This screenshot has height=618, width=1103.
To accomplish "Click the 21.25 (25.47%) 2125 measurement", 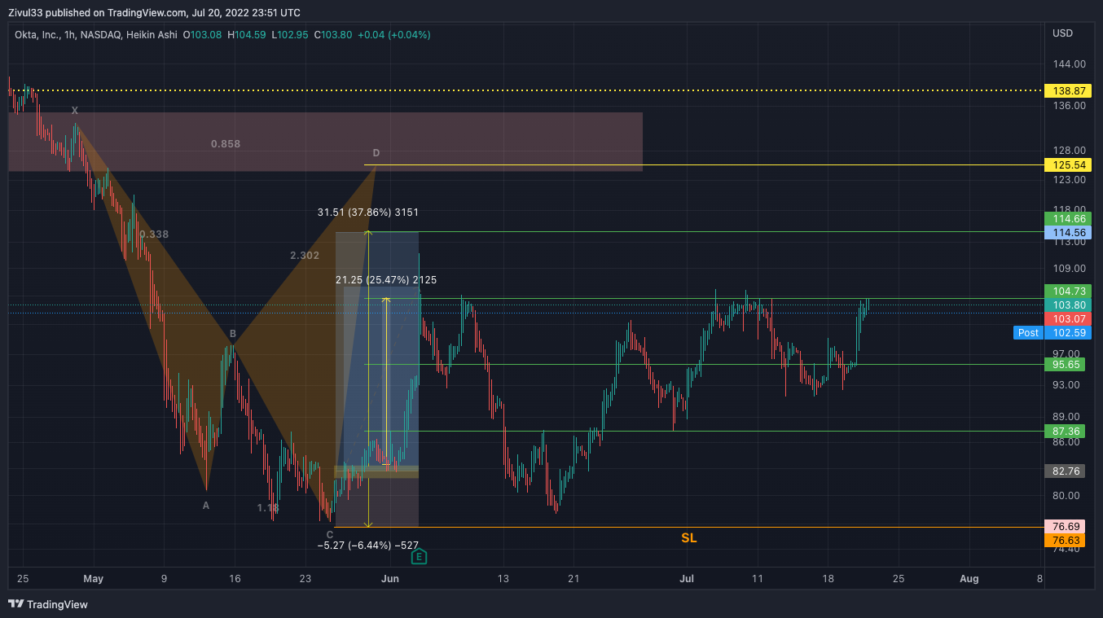I will [386, 280].
